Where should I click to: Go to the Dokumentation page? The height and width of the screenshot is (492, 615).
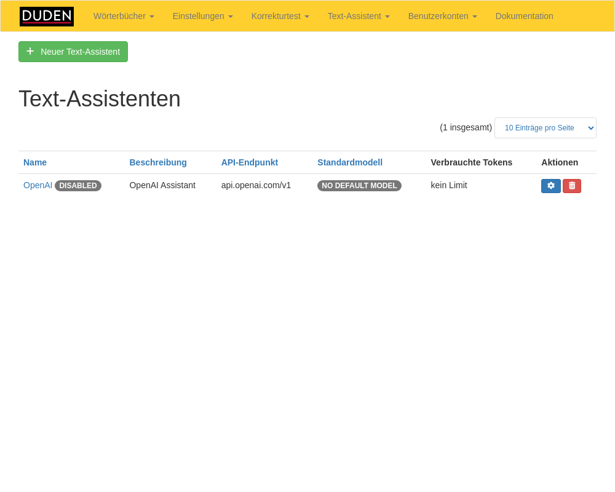[524, 17]
